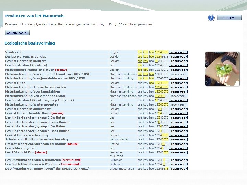Open Leskist Bijen

click(x=15, y=83)
